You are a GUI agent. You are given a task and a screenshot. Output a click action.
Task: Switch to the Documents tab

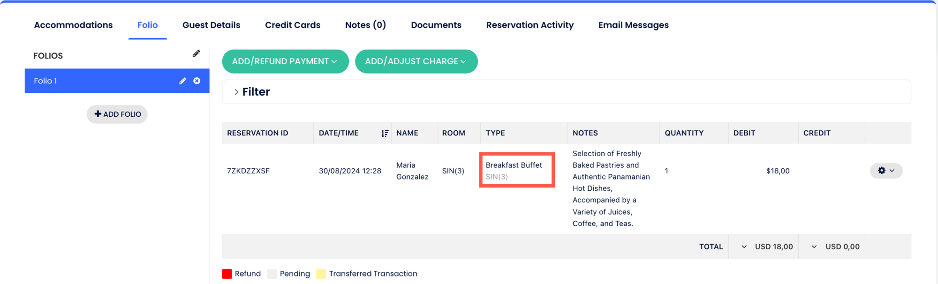436,25
